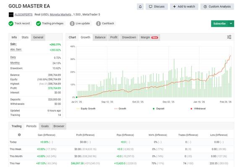Open the Moneta Markets broker link
The height and width of the screenshot is (167, 235).
(x=60, y=15)
